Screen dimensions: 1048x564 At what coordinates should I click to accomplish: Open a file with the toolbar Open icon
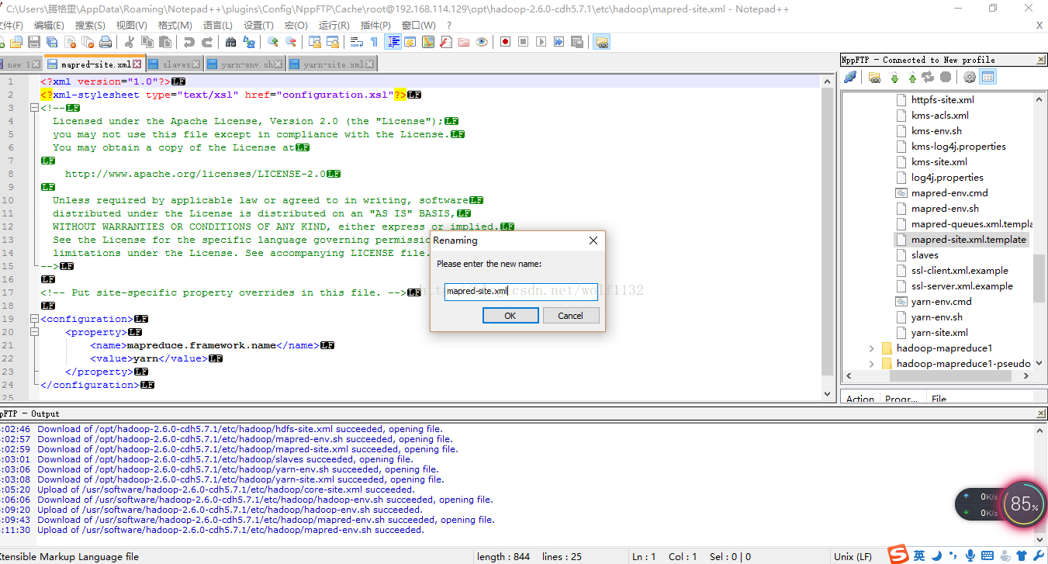coord(17,42)
